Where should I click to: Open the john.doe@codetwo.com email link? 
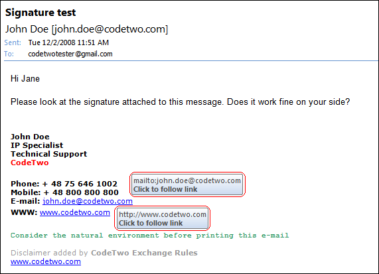[88, 201]
